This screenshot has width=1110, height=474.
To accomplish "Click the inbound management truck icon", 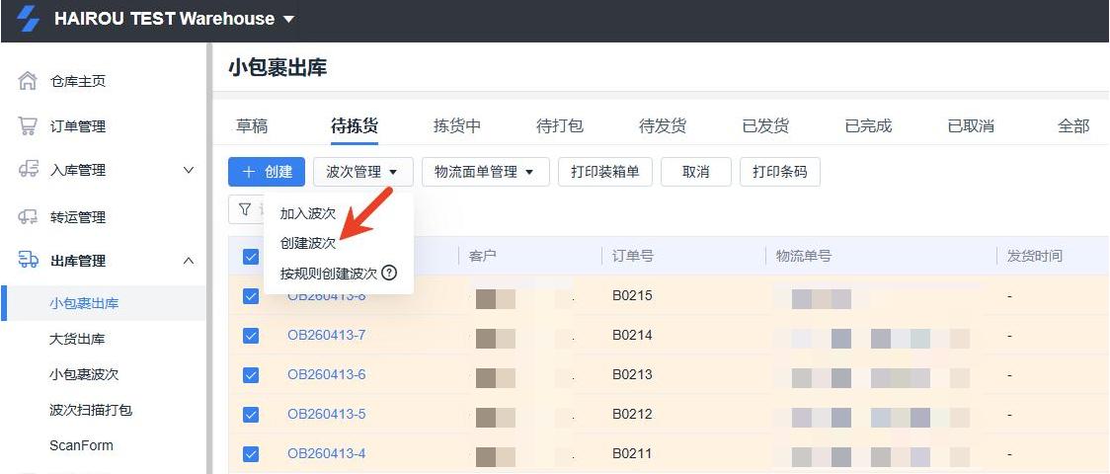I will pos(28,170).
